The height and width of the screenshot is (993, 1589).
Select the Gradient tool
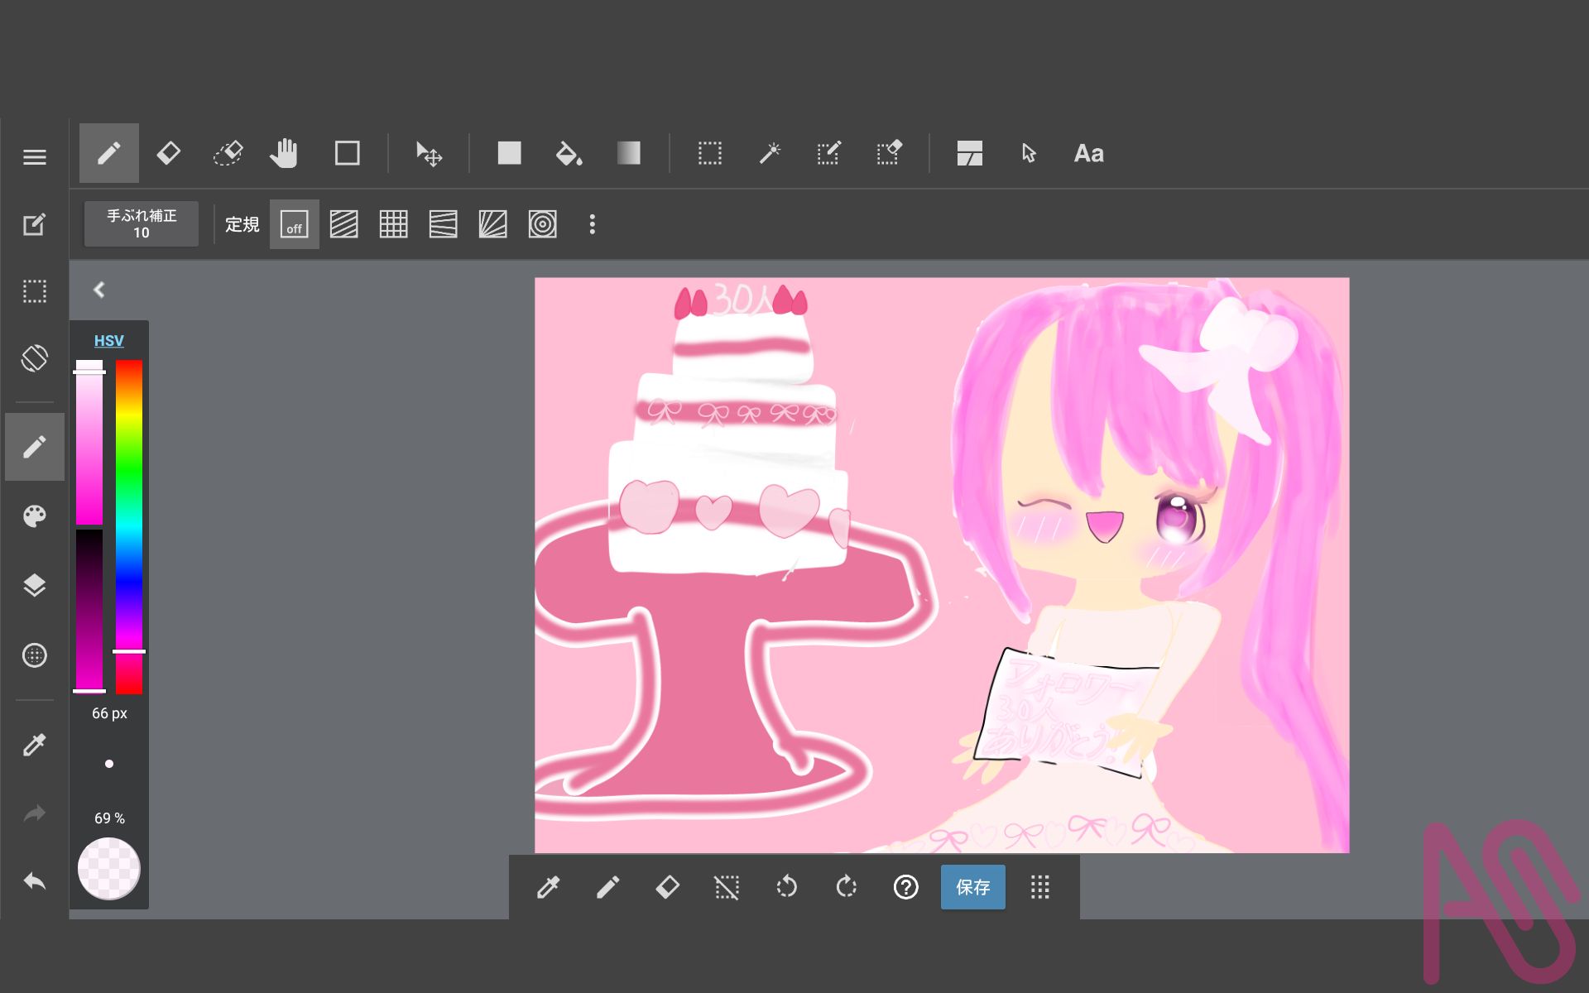coord(628,154)
